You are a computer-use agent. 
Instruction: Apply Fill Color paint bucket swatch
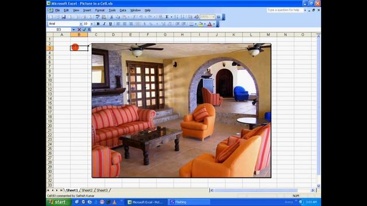[201, 24]
